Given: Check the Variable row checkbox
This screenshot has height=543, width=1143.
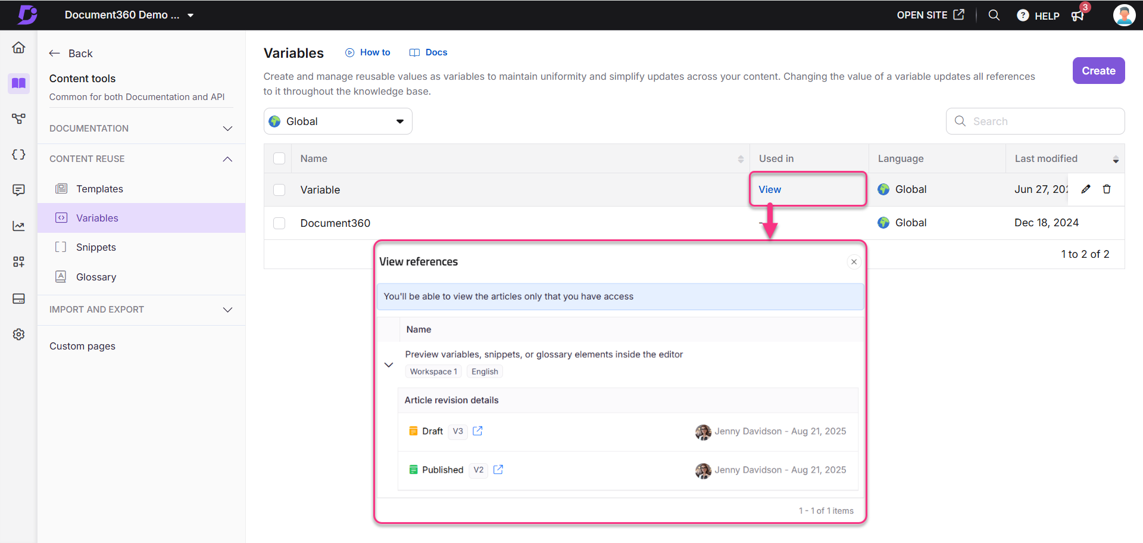Looking at the screenshot, I should click(279, 190).
